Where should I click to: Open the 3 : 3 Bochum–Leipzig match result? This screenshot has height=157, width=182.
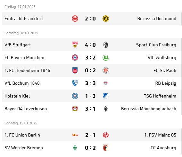tap(90, 83)
